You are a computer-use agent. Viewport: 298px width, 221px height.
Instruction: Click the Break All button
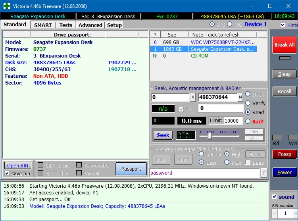coord(285,45)
